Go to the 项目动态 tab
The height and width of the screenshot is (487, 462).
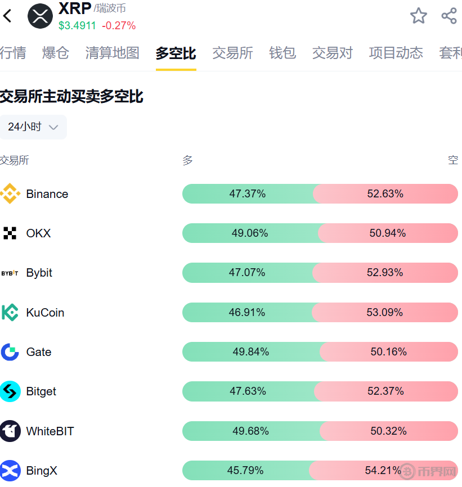click(396, 53)
